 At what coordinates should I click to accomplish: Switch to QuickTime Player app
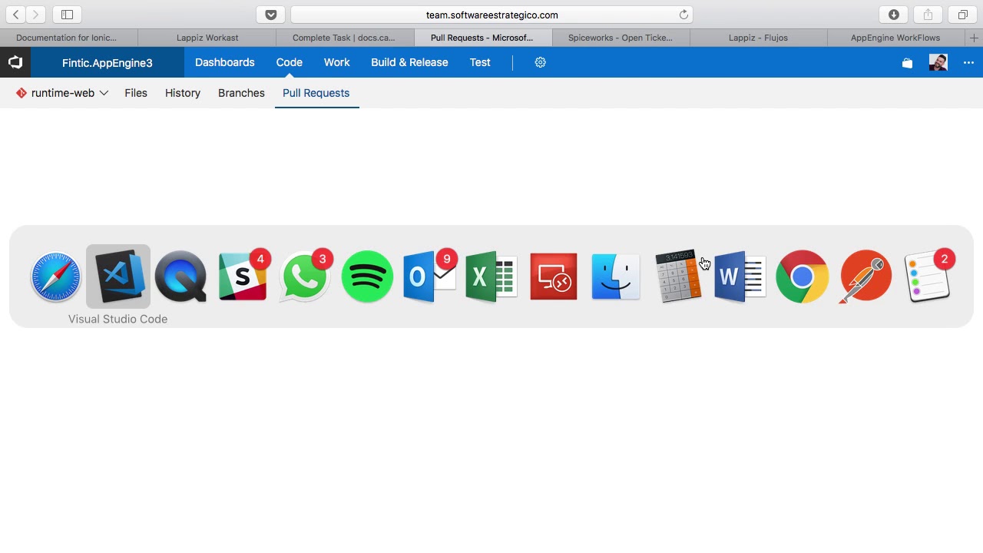(x=180, y=276)
